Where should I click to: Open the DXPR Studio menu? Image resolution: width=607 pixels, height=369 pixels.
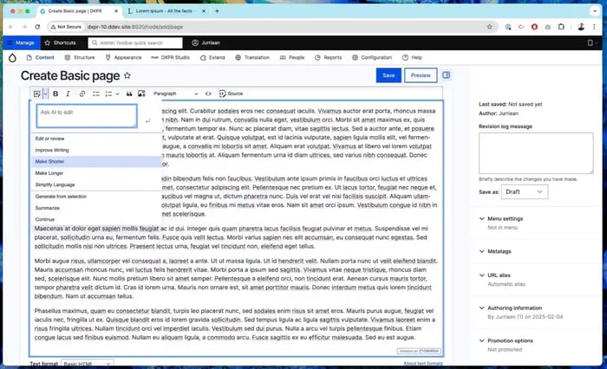(170, 58)
